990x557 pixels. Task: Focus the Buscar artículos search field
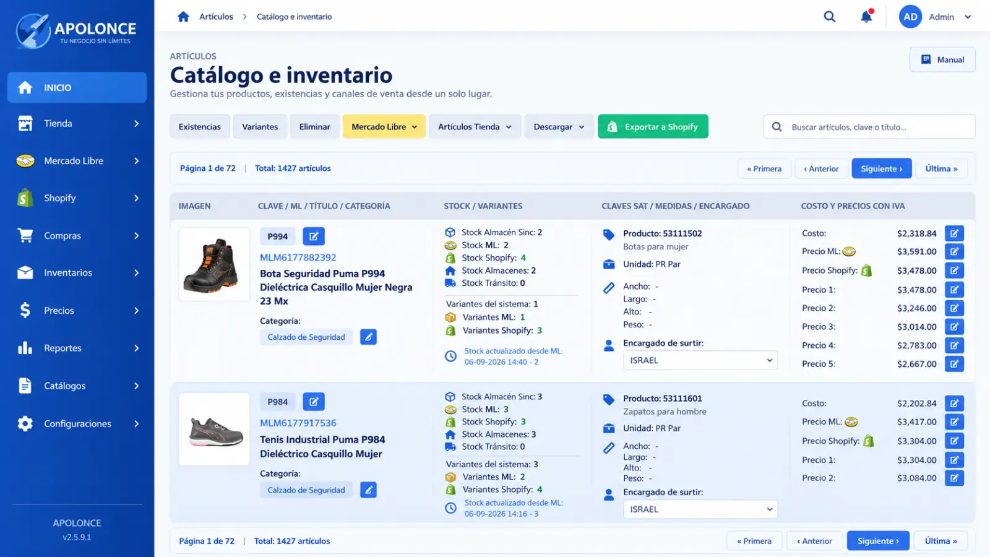tap(869, 127)
